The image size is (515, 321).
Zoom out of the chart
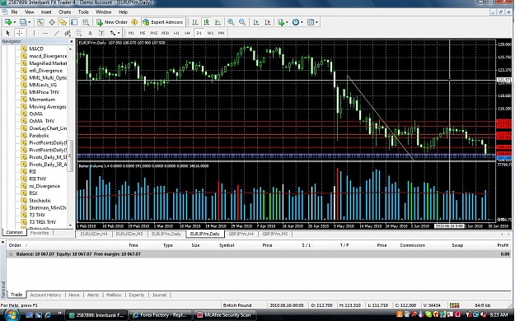click(242, 22)
